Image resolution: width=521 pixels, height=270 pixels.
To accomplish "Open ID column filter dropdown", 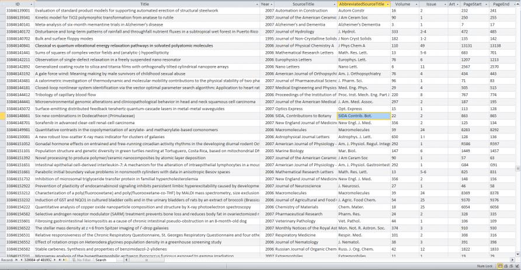I will pyautogui.click(x=32, y=4).
